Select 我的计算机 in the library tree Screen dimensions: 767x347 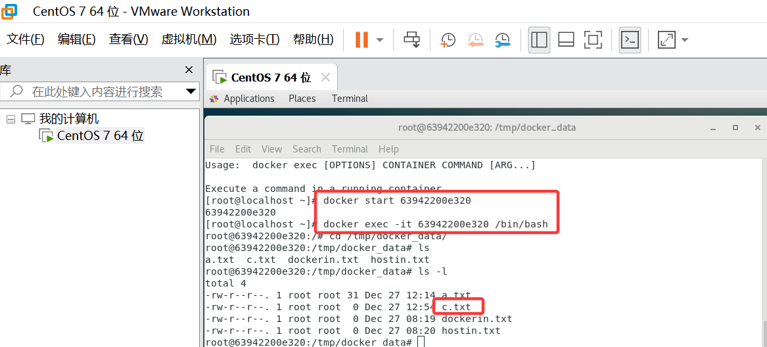tap(69, 118)
